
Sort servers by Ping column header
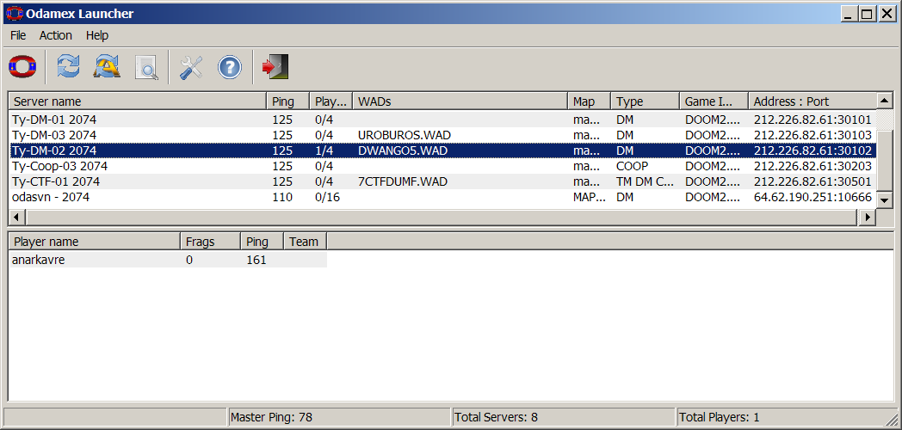click(x=288, y=101)
